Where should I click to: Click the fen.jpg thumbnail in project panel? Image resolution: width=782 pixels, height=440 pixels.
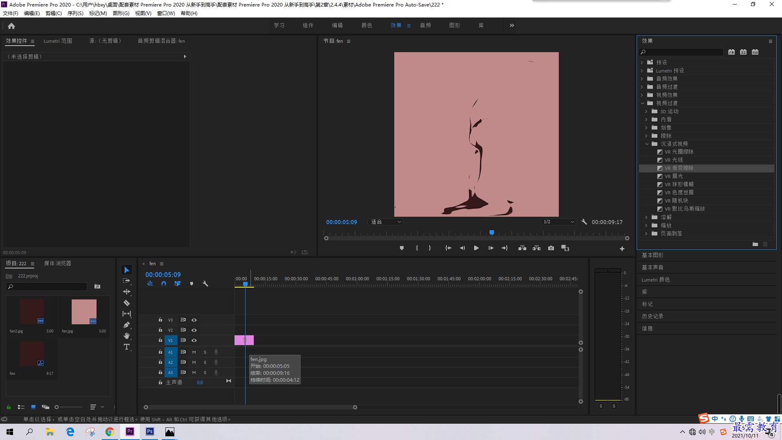84,312
